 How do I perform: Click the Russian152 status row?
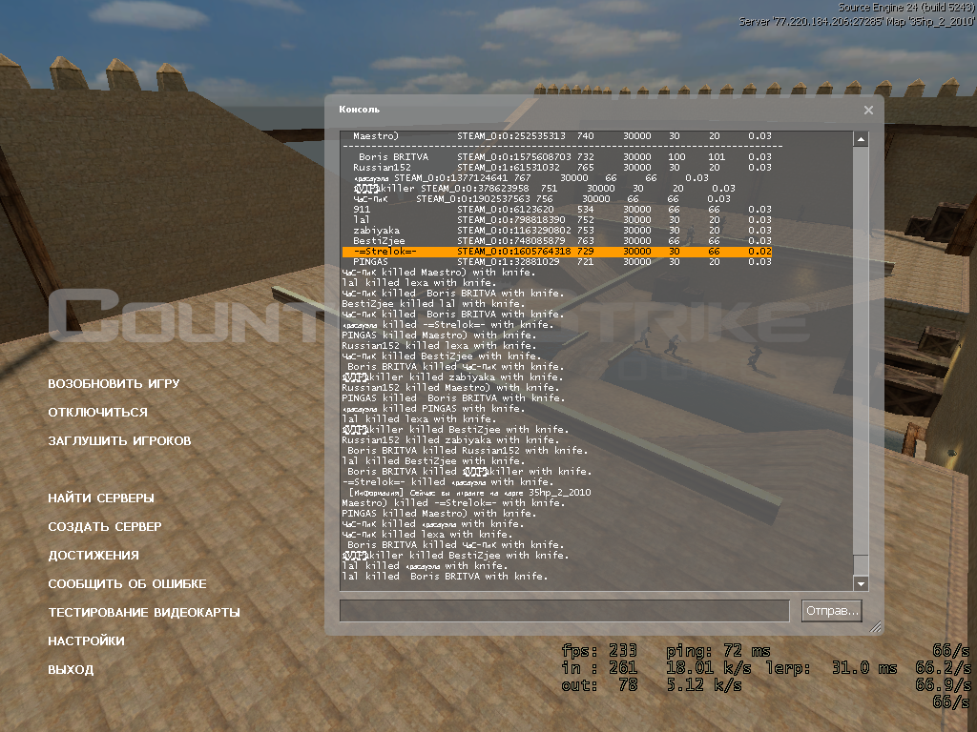point(562,168)
